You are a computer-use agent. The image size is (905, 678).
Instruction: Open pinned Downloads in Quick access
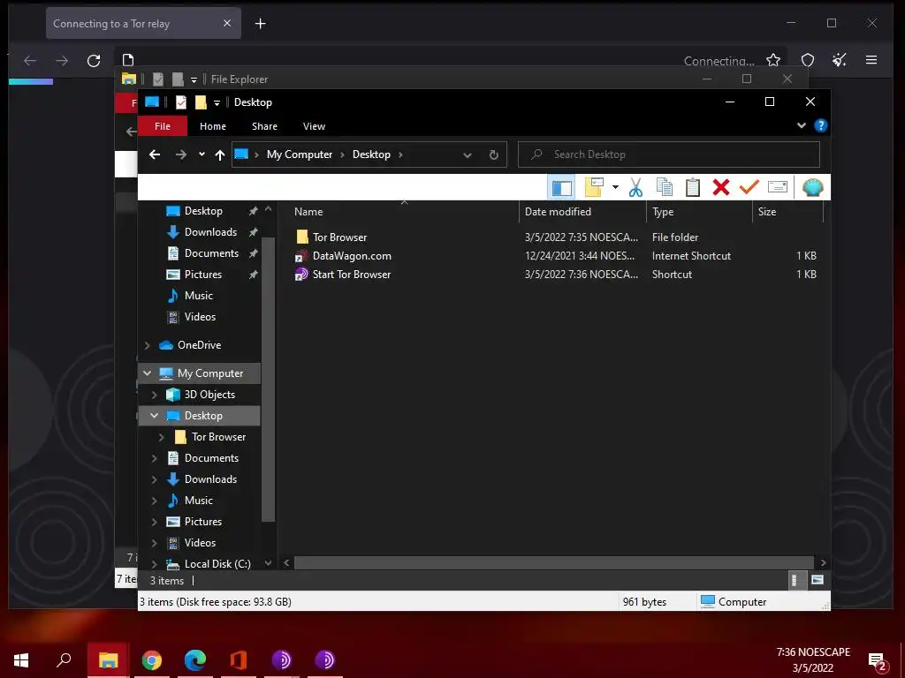coord(210,232)
